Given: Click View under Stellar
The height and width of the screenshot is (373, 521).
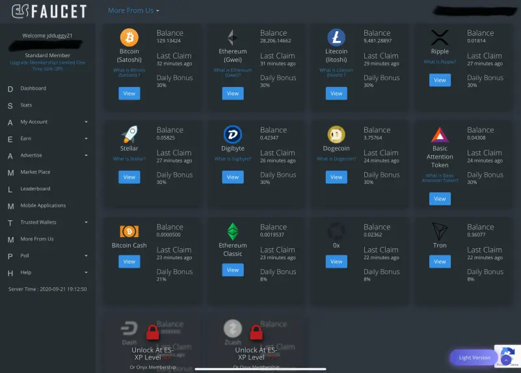Looking at the screenshot, I should (129, 177).
